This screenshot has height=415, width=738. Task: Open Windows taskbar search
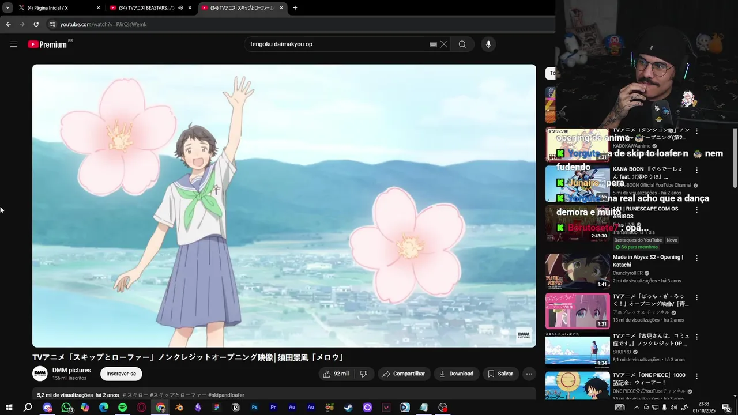pos(28,408)
